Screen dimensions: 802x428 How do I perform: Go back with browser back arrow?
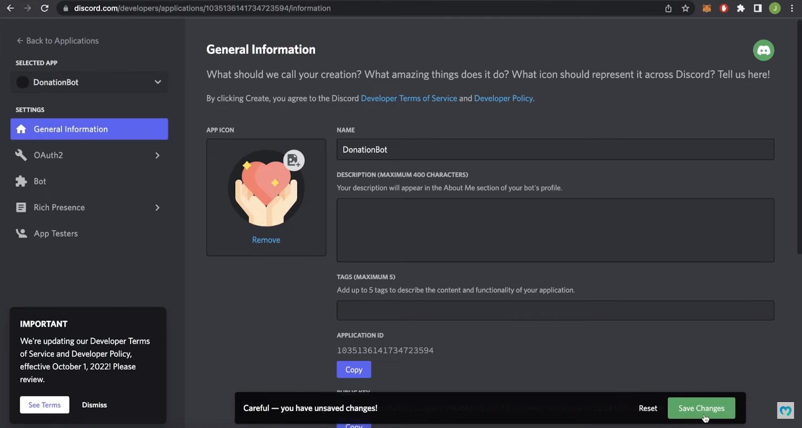(10, 8)
